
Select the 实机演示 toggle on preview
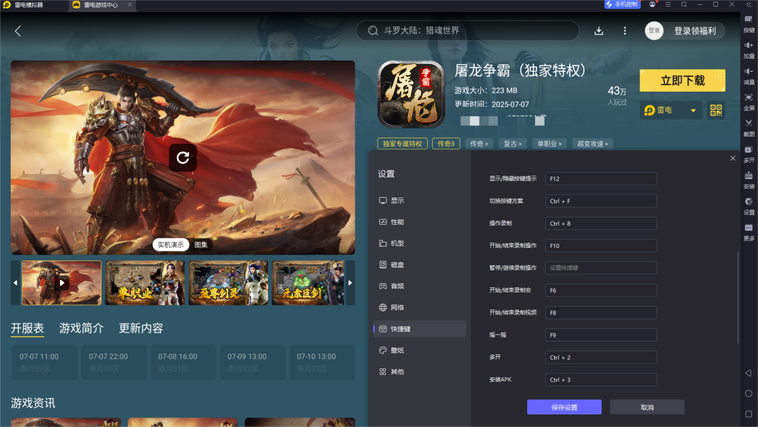point(171,244)
